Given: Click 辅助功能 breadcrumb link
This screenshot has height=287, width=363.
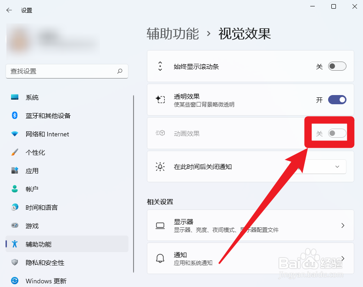Looking at the screenshot, I should [x=173, y=34].
